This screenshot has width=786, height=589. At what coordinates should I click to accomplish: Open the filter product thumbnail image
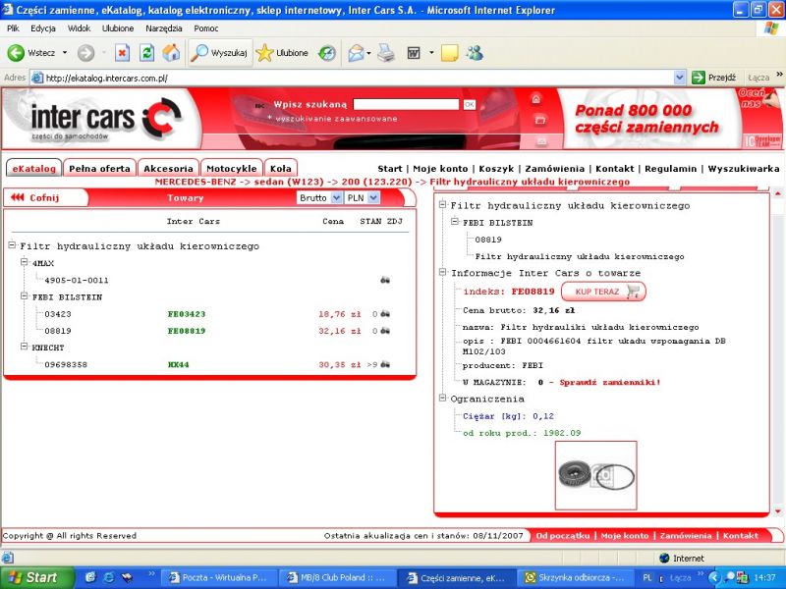coord(596,475)
